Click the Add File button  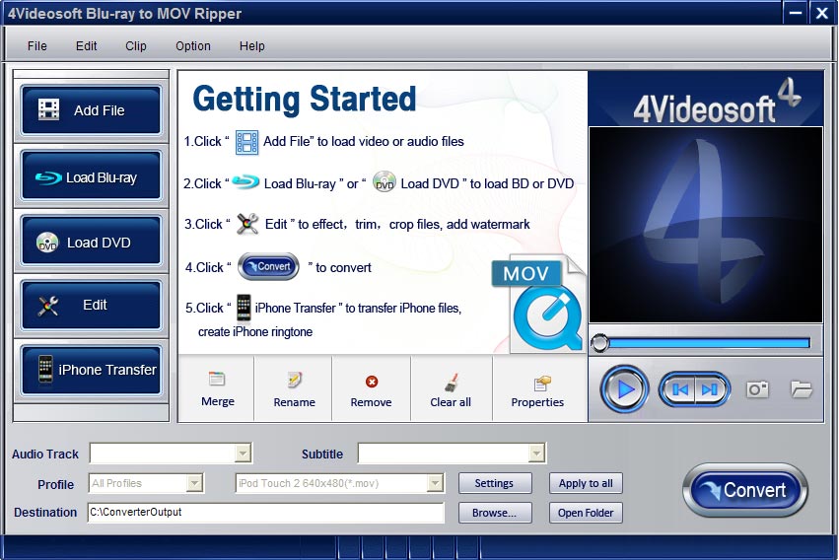[x=91, y=110]
